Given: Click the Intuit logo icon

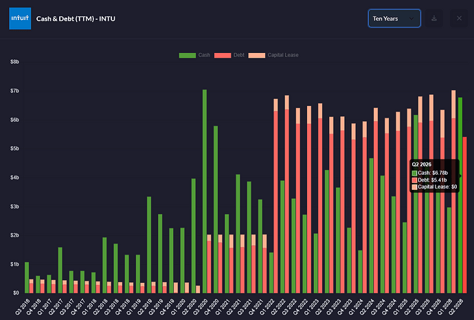Looking at the screenshot, I should coord(20,19).
